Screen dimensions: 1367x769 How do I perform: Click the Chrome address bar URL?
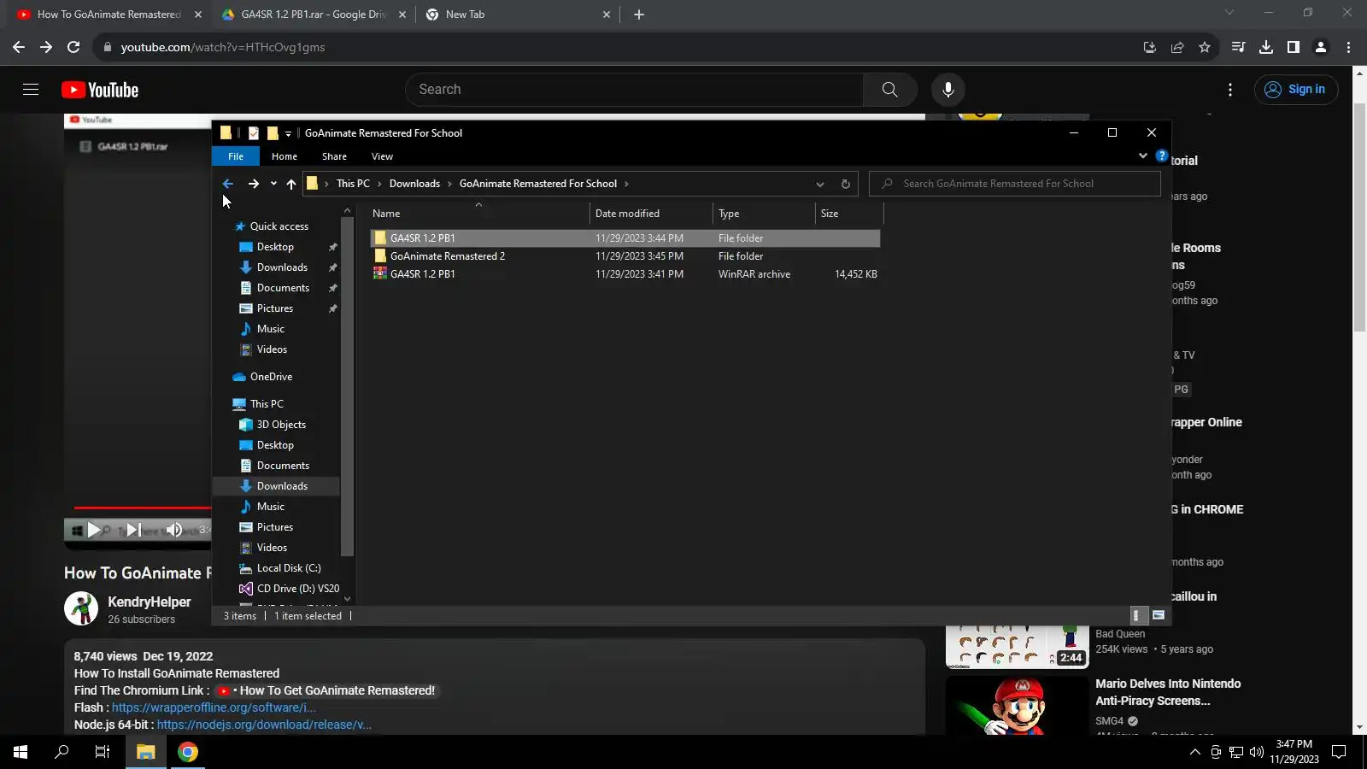pyautogui.click(x=223, y=47)
